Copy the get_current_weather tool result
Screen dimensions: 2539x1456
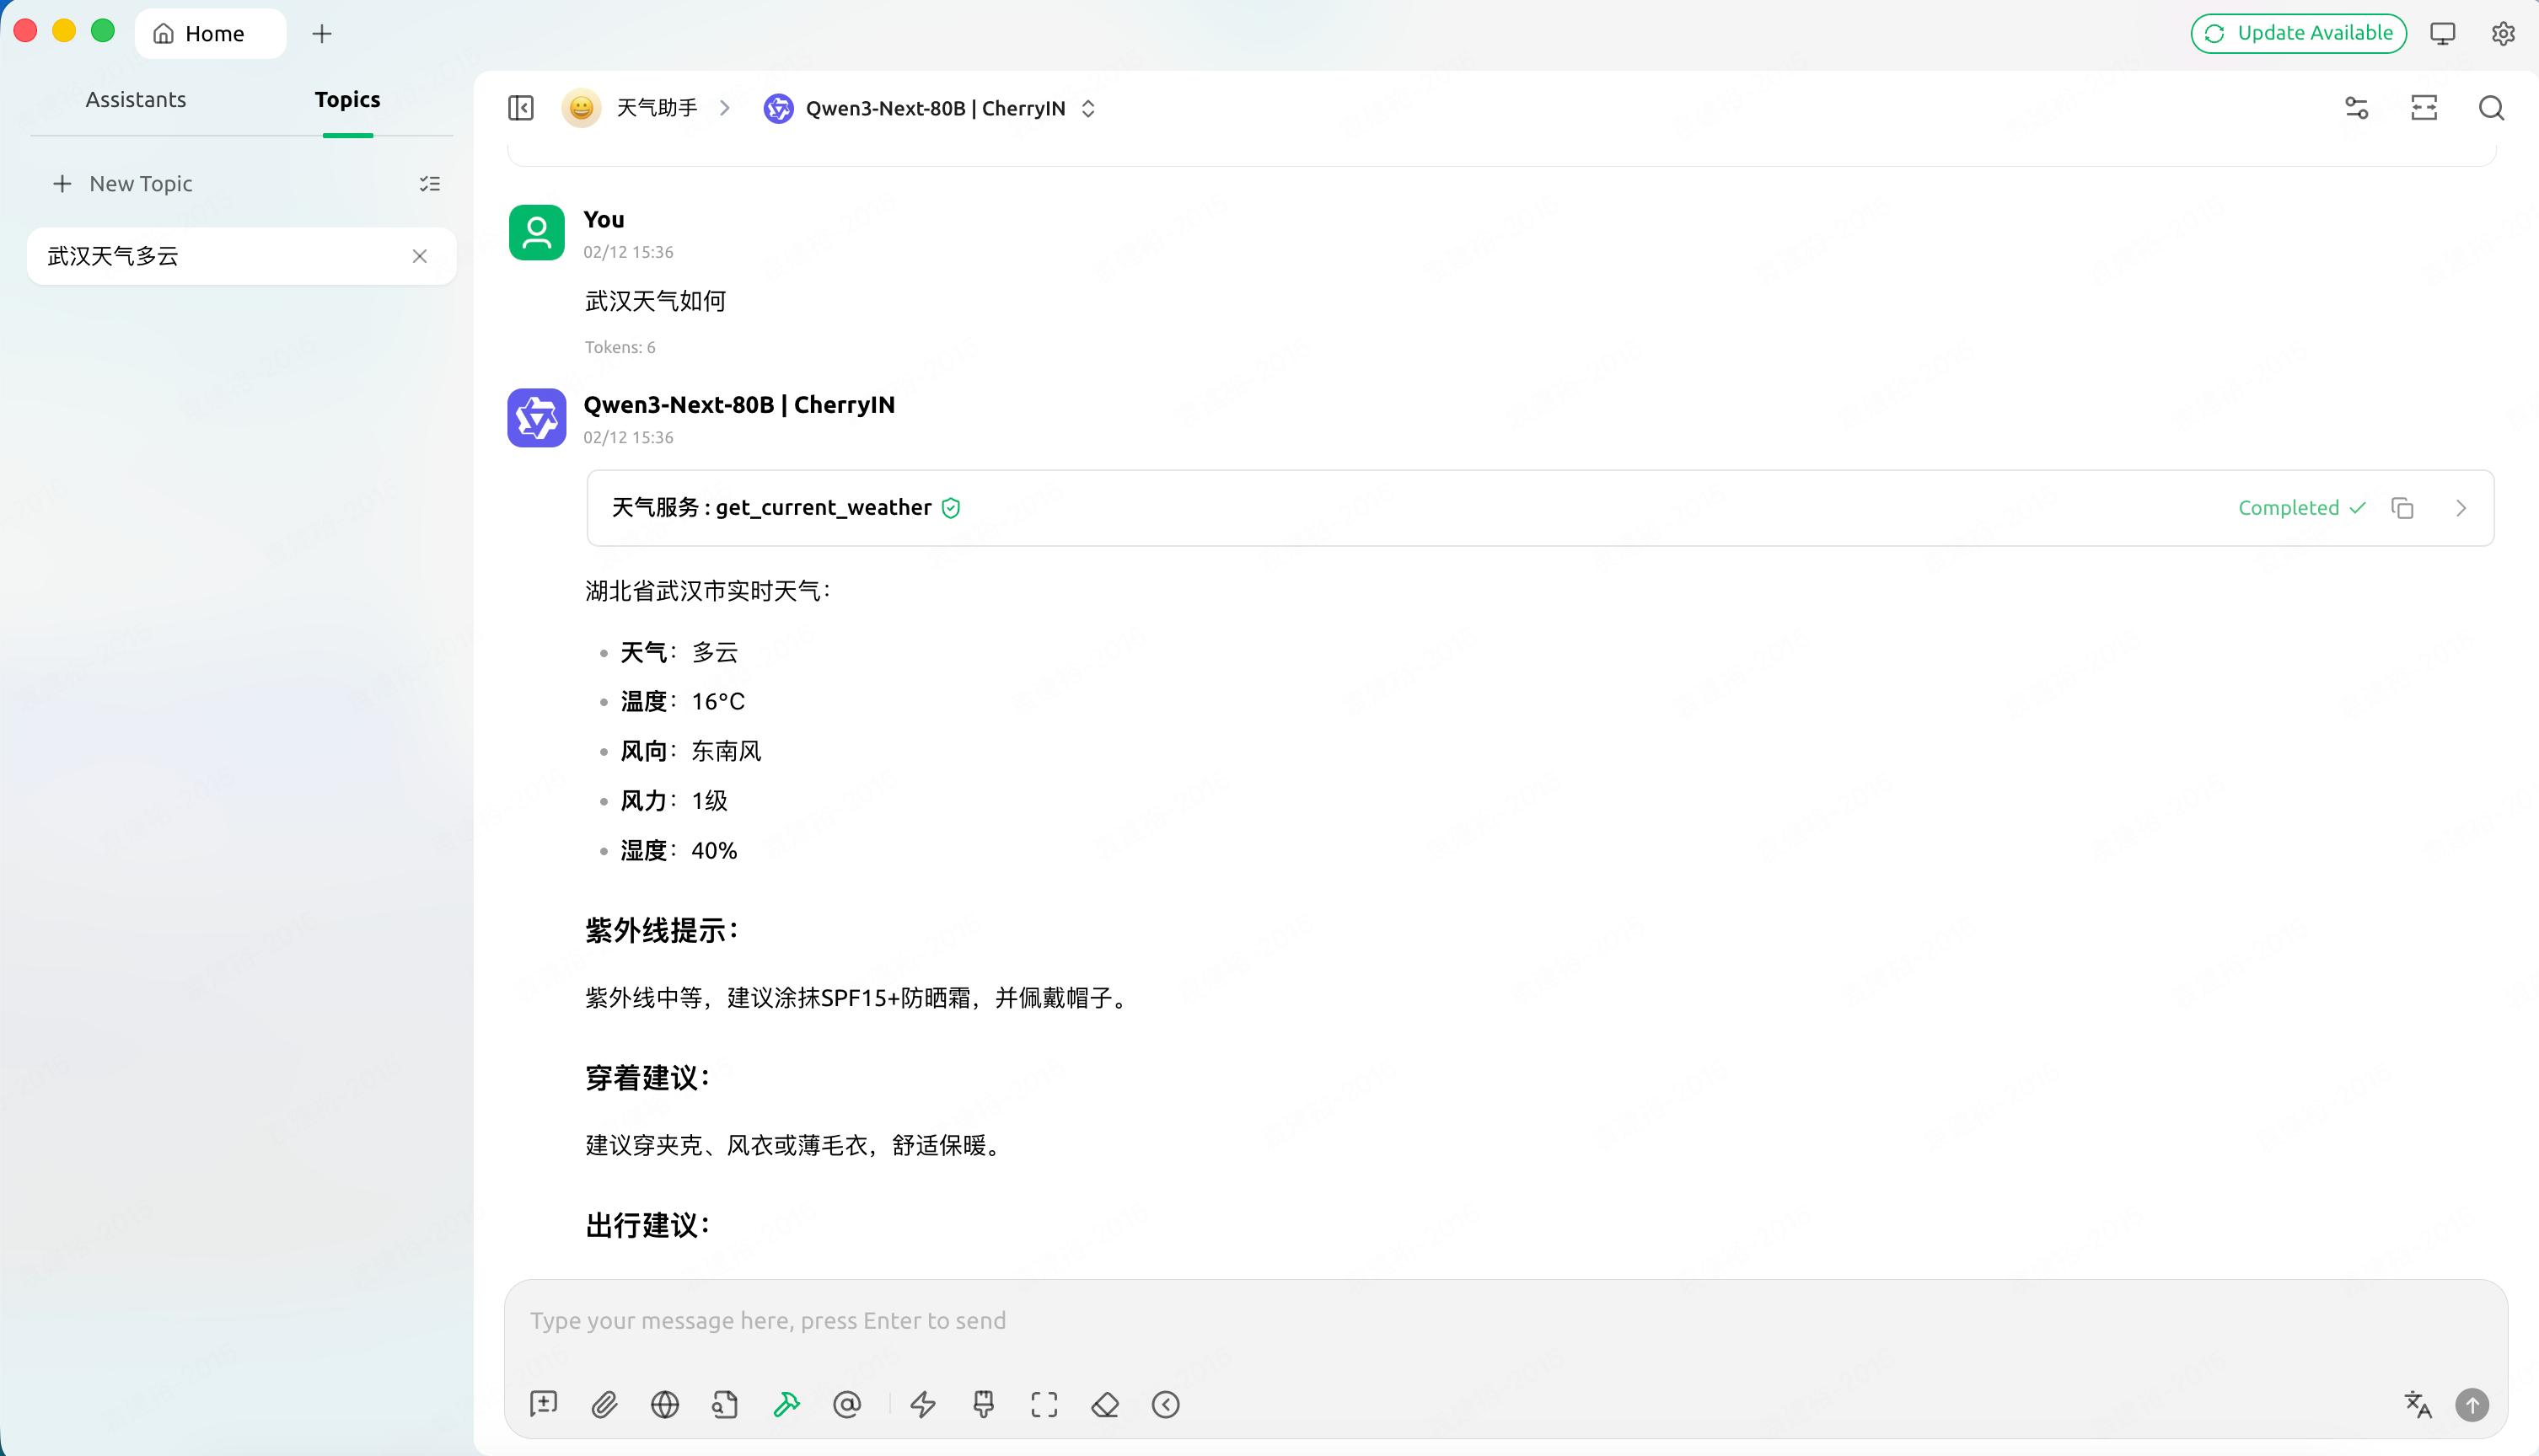(x=2402, y=508)
